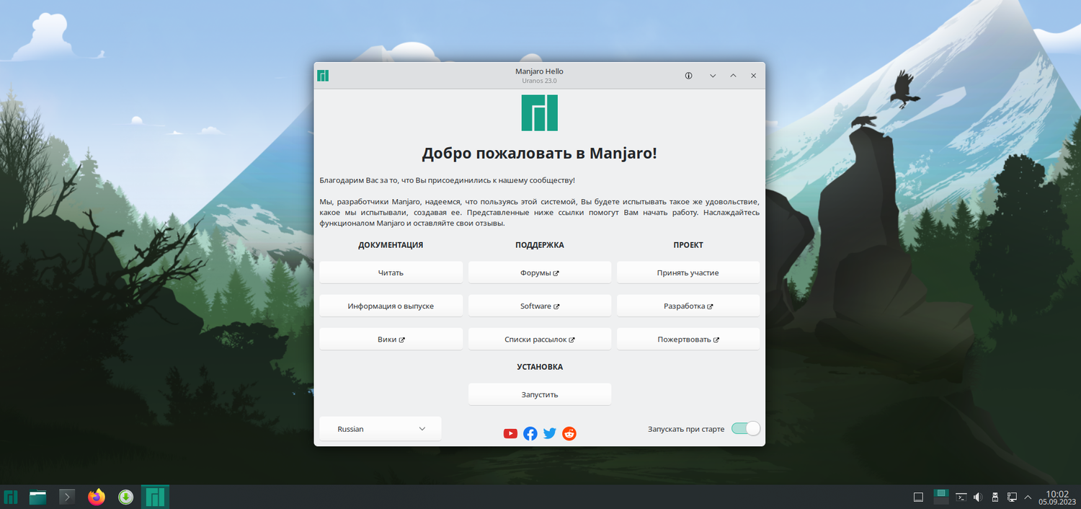Open the Вики external link
Image resolution: width=1081 pixels, height=509 pixels.
pos(391,339)
